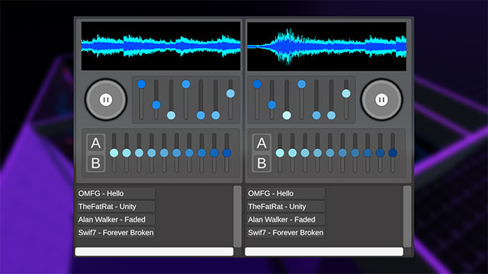Click the right deck waveform display
This screenshot has height=274, width=488.
point(327,46)
